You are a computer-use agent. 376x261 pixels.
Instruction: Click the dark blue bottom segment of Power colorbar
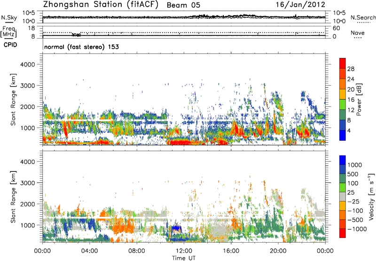pyautogui.click(x=343, y=135)
